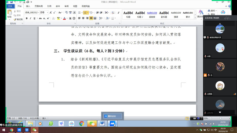This screenshot has width=237, height=133.
Task: Apply the 标题 2 heading style
Action: (x=140, y=14)
